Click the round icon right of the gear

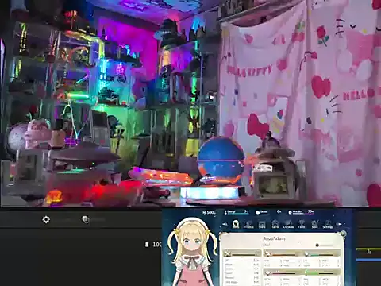(x=85, y=219)
